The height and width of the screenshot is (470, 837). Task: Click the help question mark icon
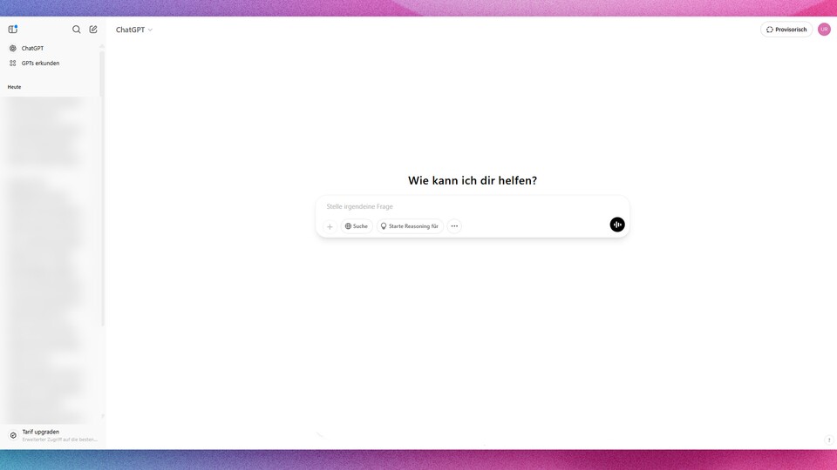coord(829,440)
